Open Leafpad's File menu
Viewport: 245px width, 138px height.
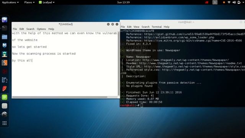(15, 29)
